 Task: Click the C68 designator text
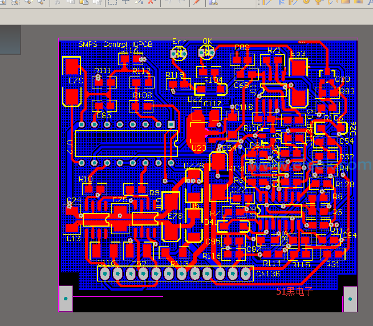241,85
